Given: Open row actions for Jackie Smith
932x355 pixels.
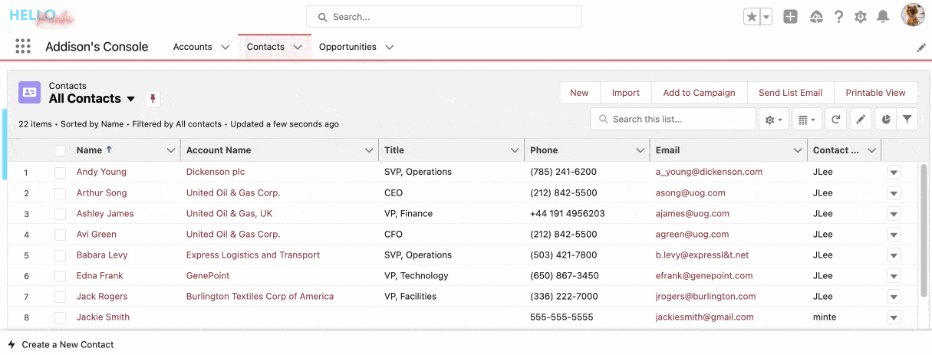Looking at the screenshot, I should [x=894, y=317].
